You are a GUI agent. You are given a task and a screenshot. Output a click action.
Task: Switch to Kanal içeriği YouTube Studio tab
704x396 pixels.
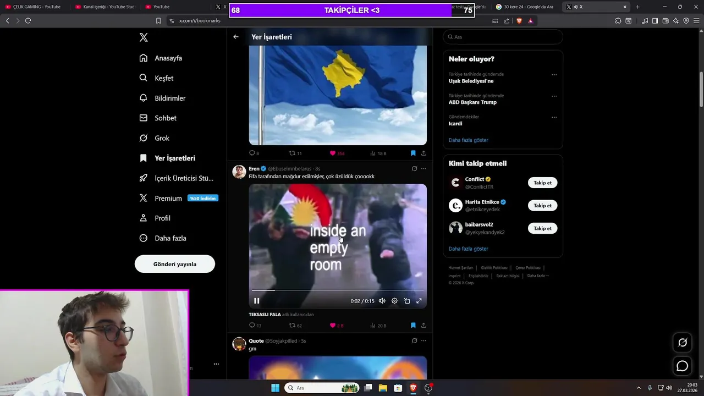(106, 7)
